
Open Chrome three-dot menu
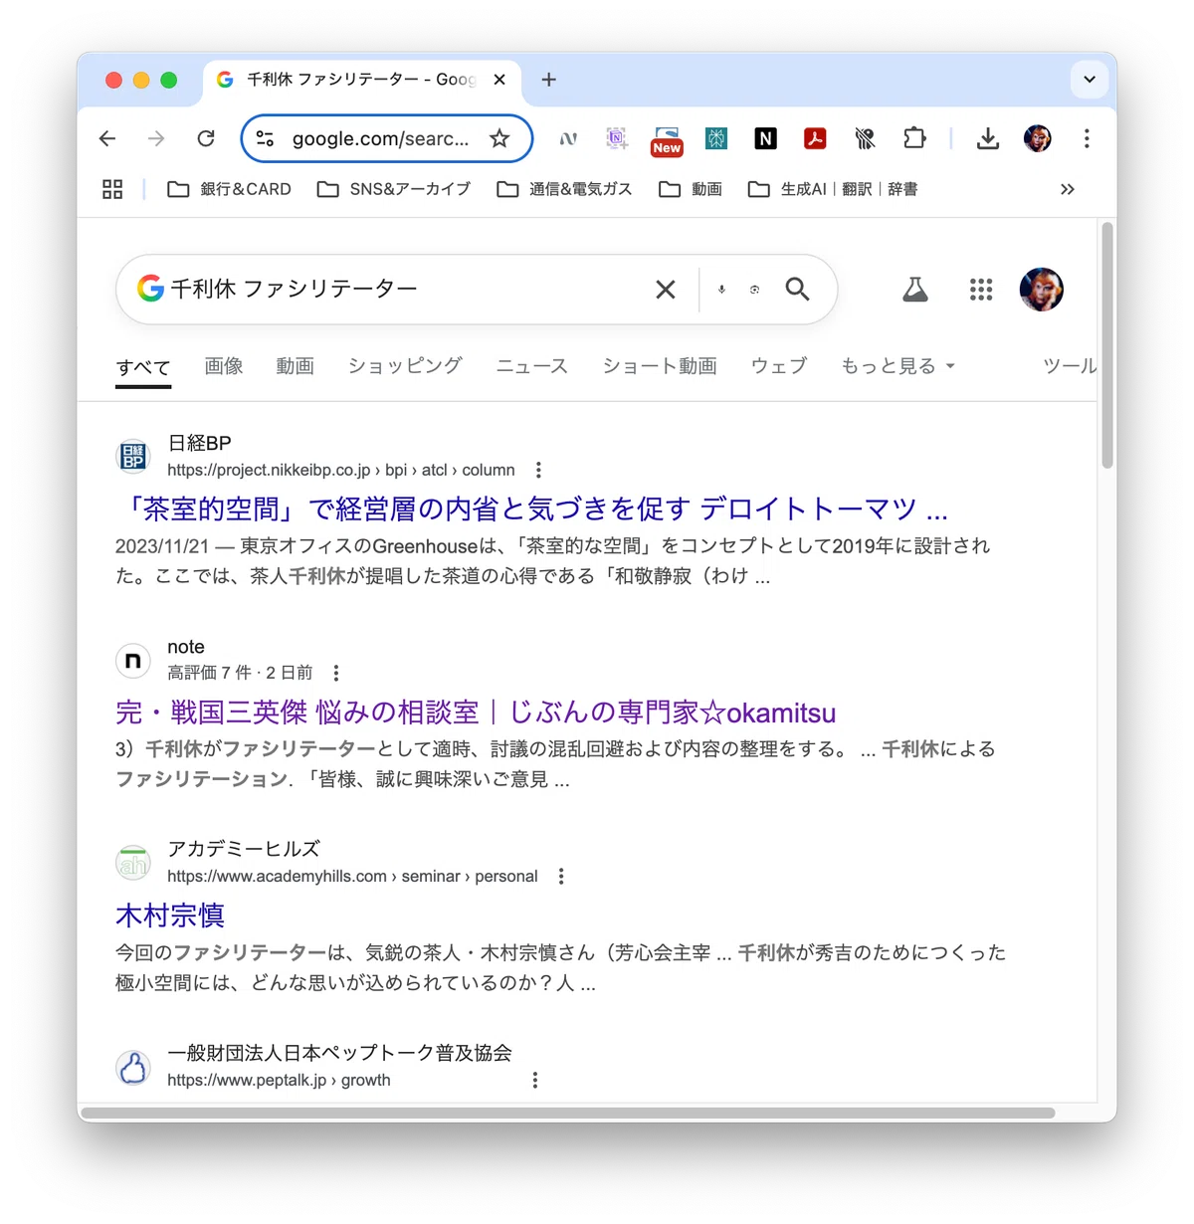click(x=1087, y=138)
